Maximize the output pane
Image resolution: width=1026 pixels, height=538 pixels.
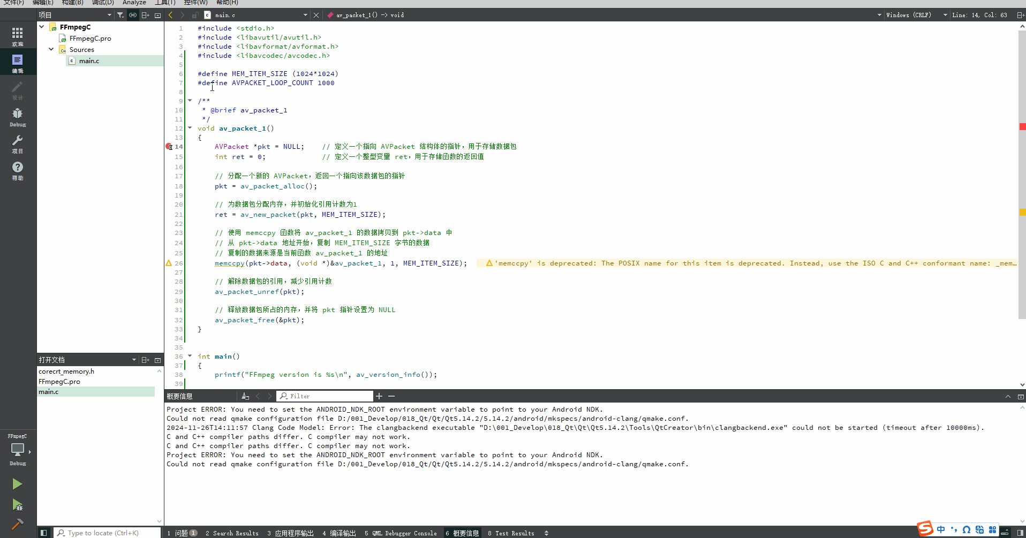[1021, 396]
